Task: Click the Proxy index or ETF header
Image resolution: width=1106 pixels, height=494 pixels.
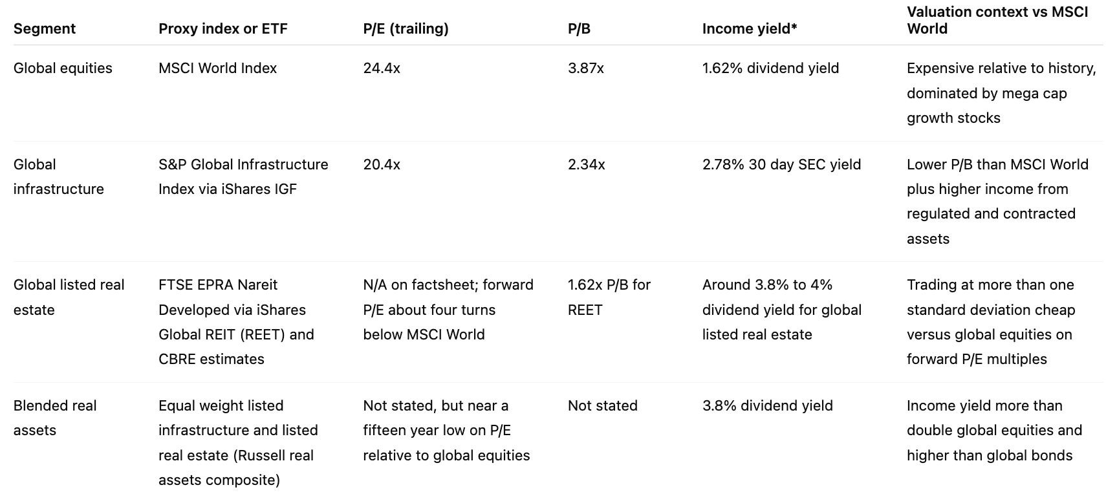Action: coord(222,28)
